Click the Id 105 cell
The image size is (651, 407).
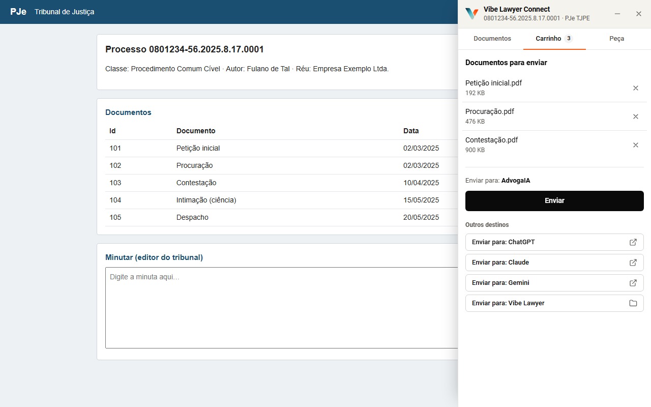coord(115,218)
